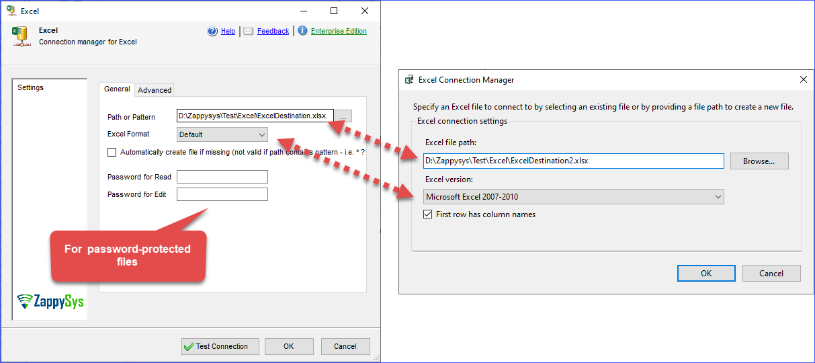Select the General tab
815x363 pixels.
click(x=117, y=89)
